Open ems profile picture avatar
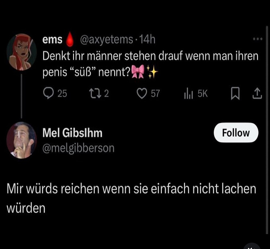This screenshot has width=270, height=249. coord(22,52)
